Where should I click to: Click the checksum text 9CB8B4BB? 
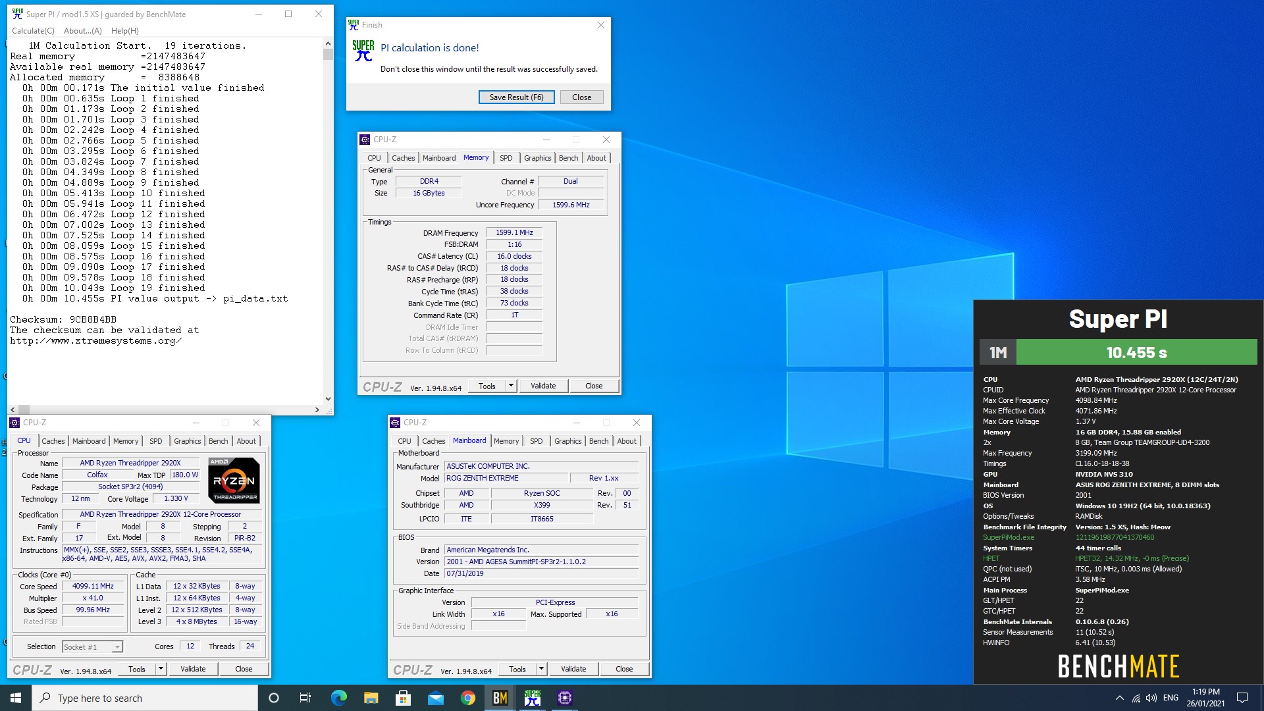coord(93,319)
